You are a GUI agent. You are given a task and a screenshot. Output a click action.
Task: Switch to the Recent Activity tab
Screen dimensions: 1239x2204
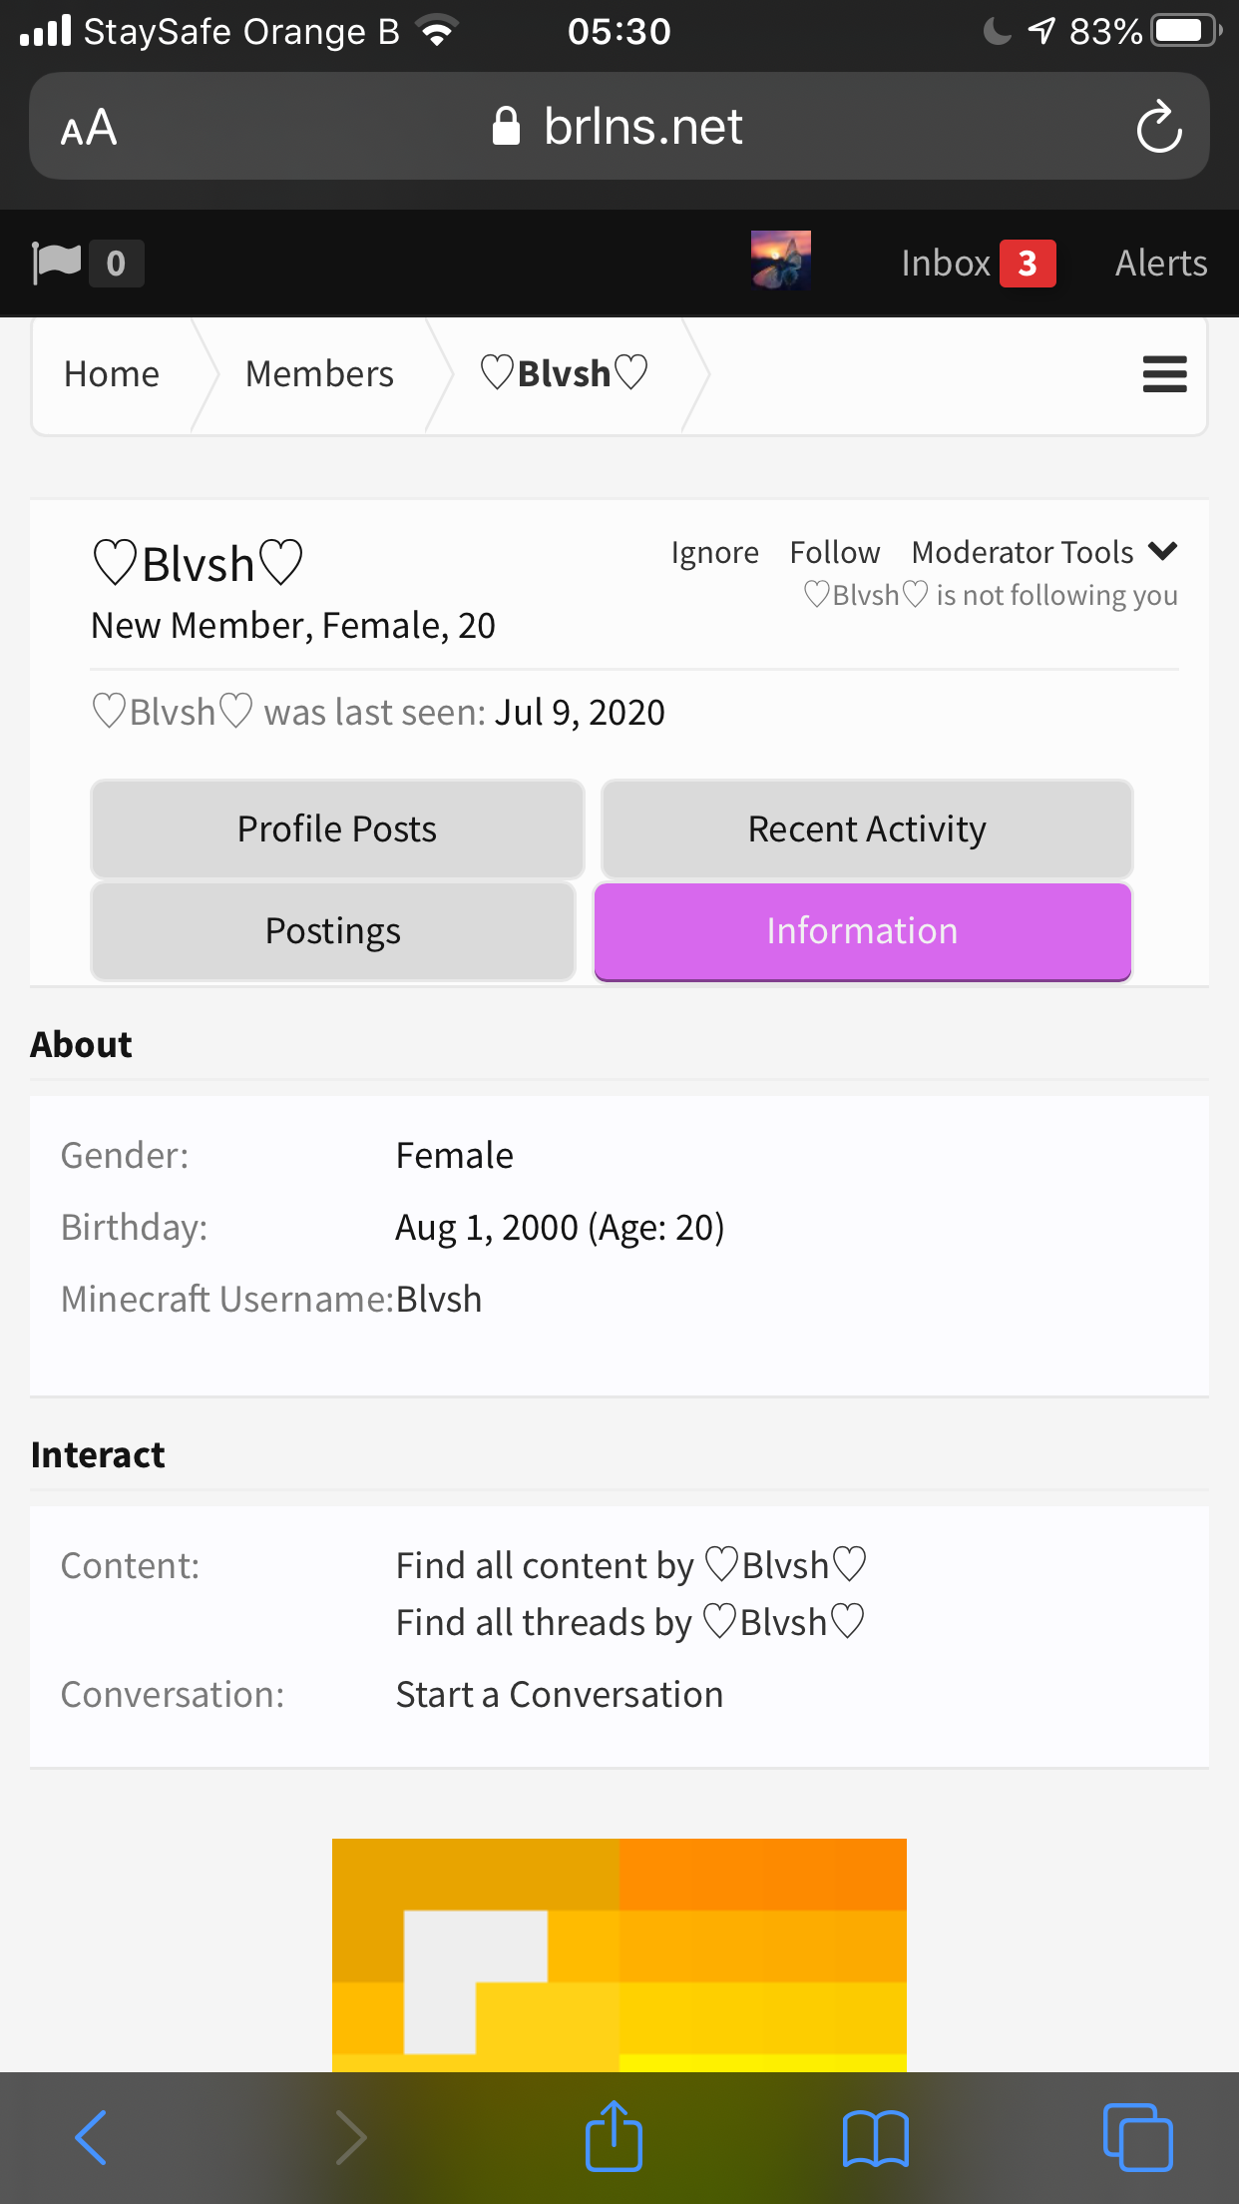pyautogui.click(x=867, y=828)
